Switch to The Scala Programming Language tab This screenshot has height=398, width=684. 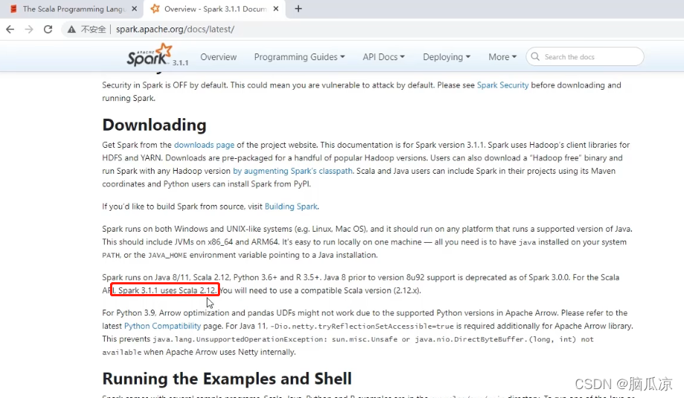tap(74, 9)
